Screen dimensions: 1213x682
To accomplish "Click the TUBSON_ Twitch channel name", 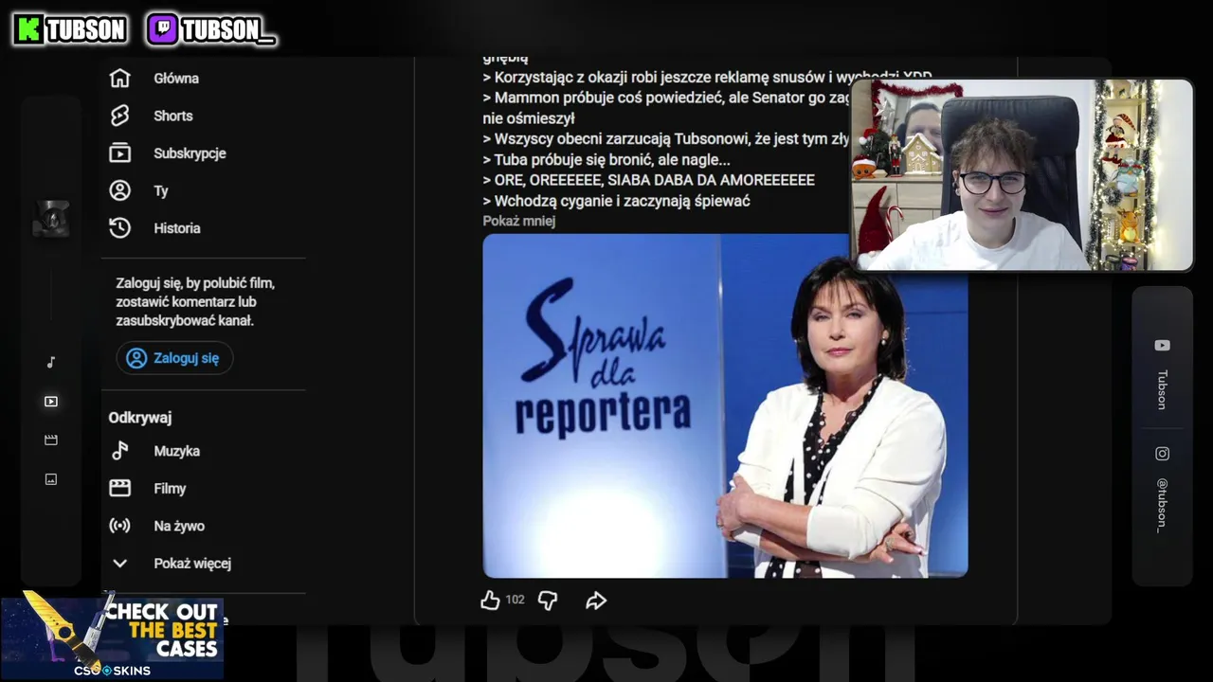I will [227, 30].
